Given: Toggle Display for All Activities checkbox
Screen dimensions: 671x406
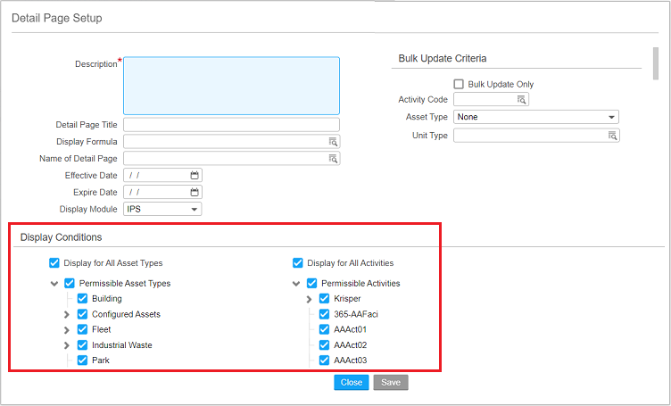Looking at the screenshot, I should coord(298,263).
